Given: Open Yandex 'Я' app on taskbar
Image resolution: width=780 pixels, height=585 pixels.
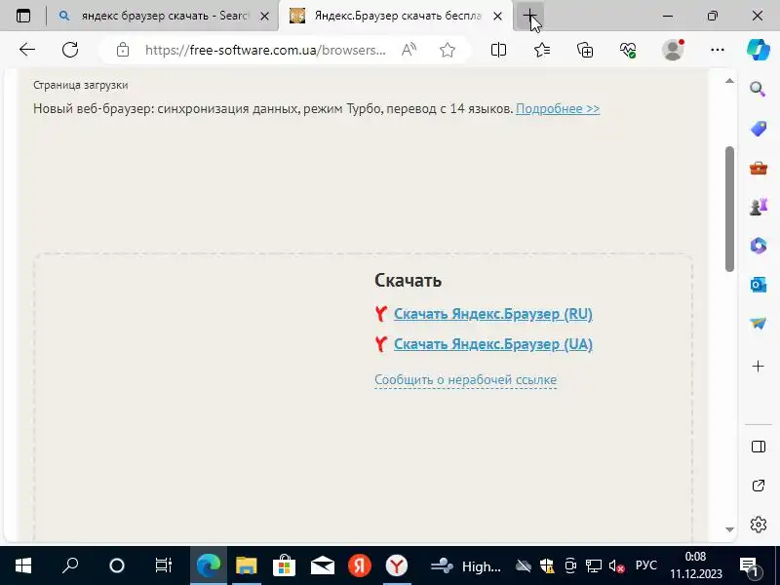Looking at the screenshot, I should 360,565.
